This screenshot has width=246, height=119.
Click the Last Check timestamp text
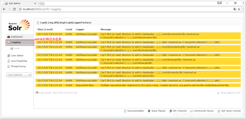[x=58, y=93]
